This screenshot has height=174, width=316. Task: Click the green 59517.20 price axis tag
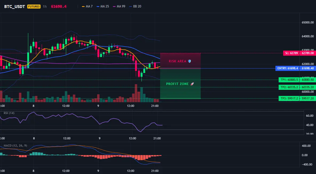(307, 98)
